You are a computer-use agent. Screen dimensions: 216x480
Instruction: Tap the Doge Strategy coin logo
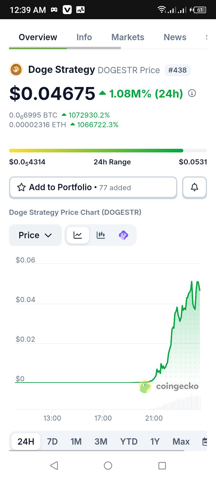tap(16, 70)
